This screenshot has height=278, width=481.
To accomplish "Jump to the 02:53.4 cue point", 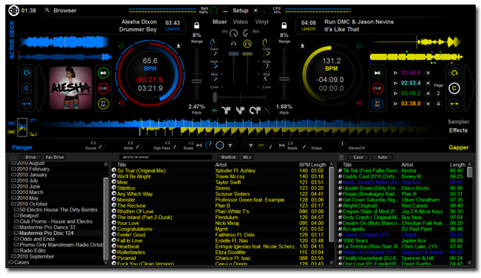I will (x=395, y=83).
